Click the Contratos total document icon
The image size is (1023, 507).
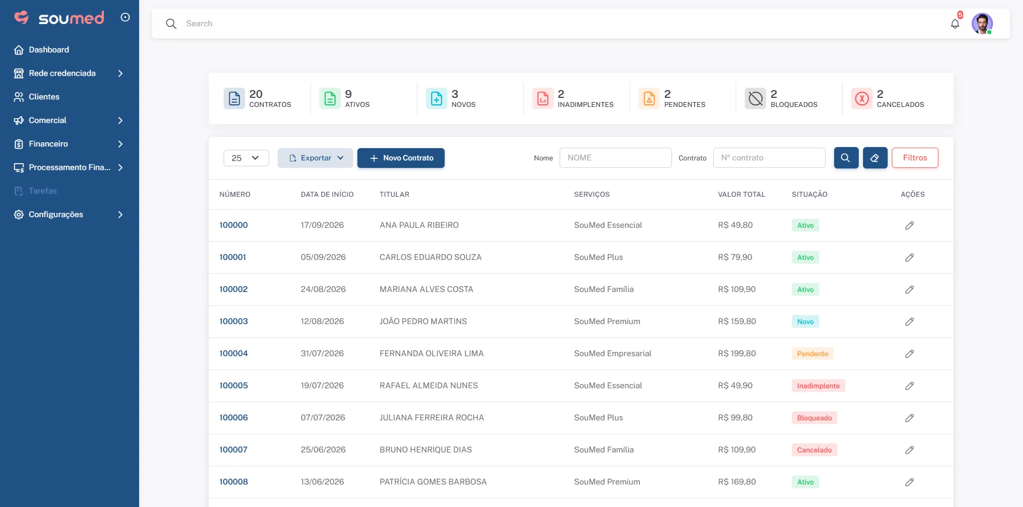(x=234, y=98)
